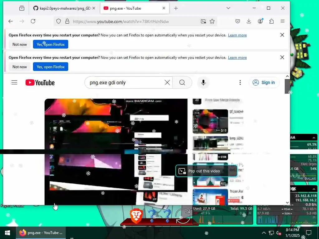Click Learn more in the second Firefox notification
The width and height of the screenshot is (319, 239).
point(237,58)
